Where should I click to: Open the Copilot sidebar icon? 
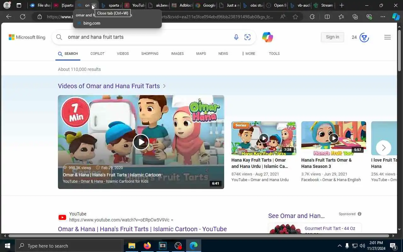click(x=396, y=17)
